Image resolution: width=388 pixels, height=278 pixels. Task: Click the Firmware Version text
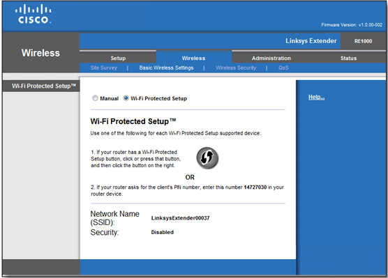pyautogui.click(x=352, y=24)
